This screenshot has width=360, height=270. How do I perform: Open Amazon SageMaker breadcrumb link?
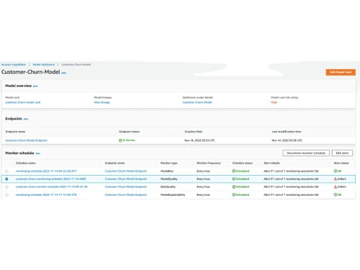pos(14,65)
